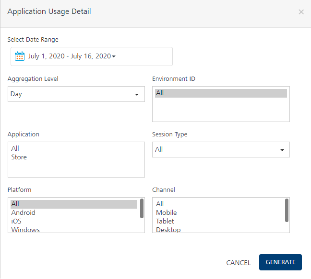Select All in the Channel list
The width and height of the screenshot is (311, 279).
point(160,204)
